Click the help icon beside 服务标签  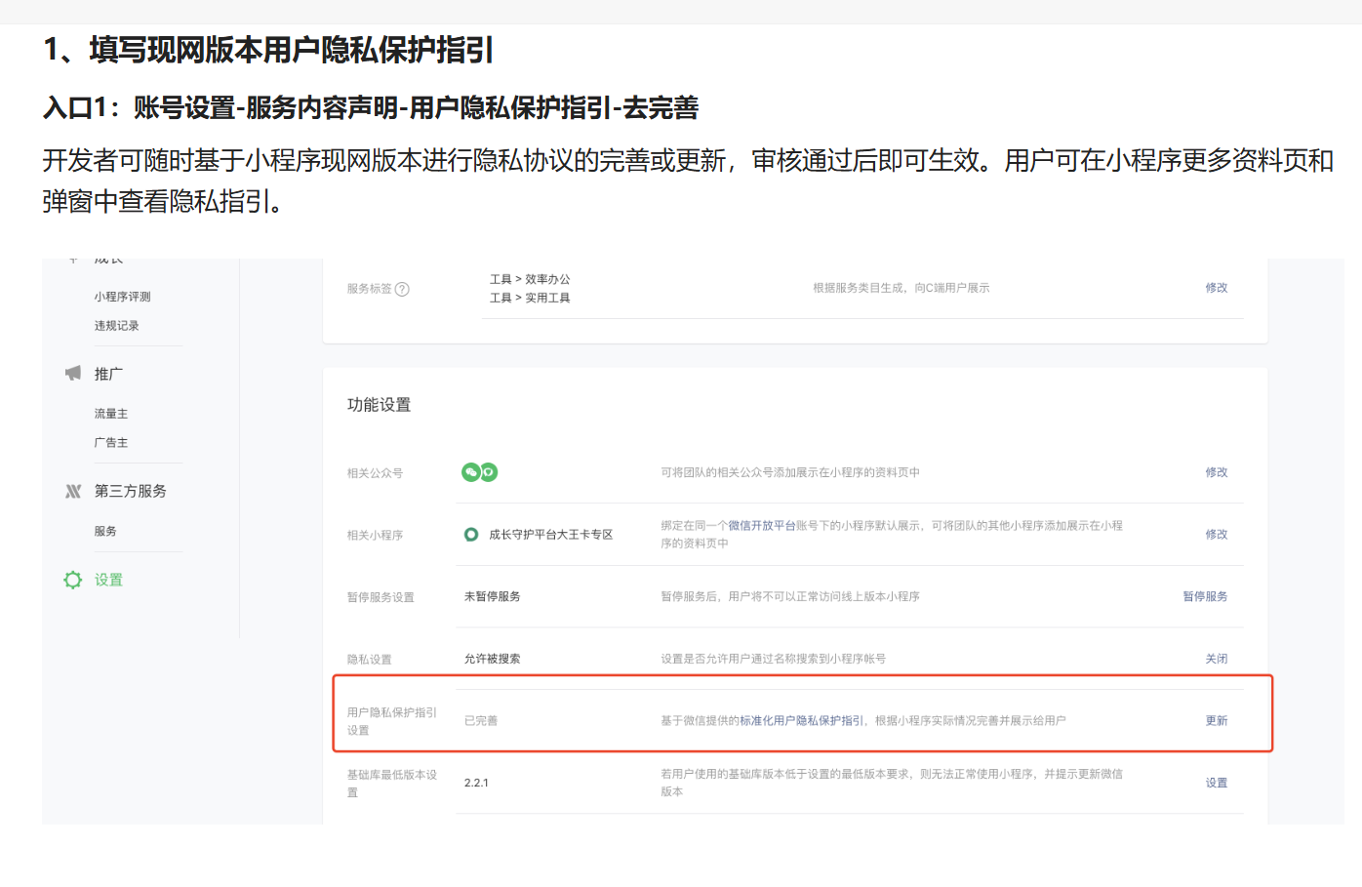tap(402, 289)
